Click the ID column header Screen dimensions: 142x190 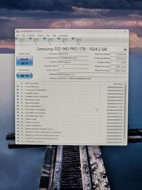point(22,83)
